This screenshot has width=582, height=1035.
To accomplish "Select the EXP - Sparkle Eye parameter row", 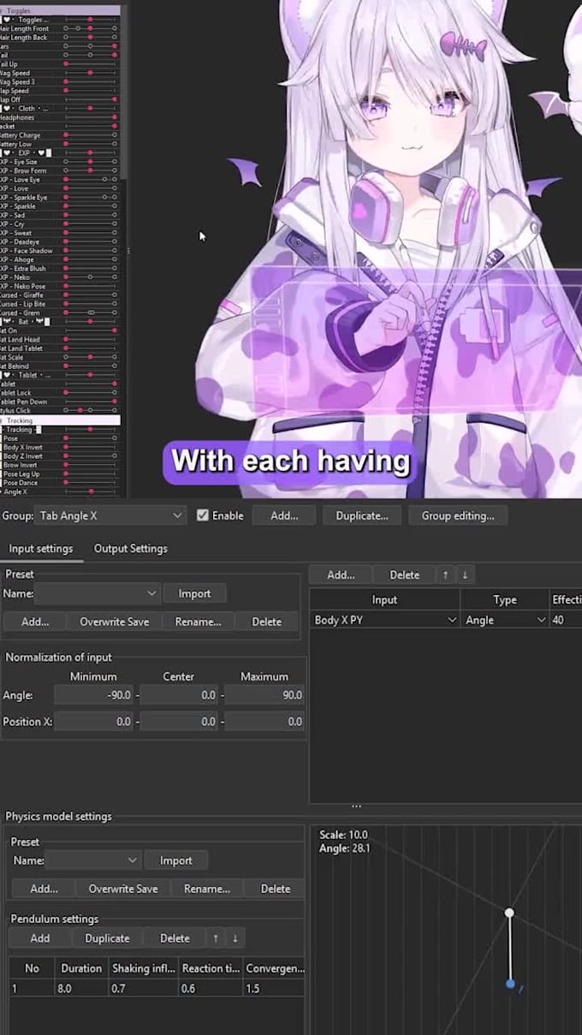I will click(x=60, y=198).
